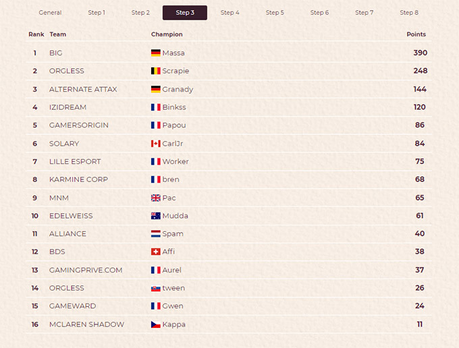This screenshot has width=459, height=348.
Task: Select ORGLESS team in rank 2 row
Action: pyautogui.click(x=66, y=71)
